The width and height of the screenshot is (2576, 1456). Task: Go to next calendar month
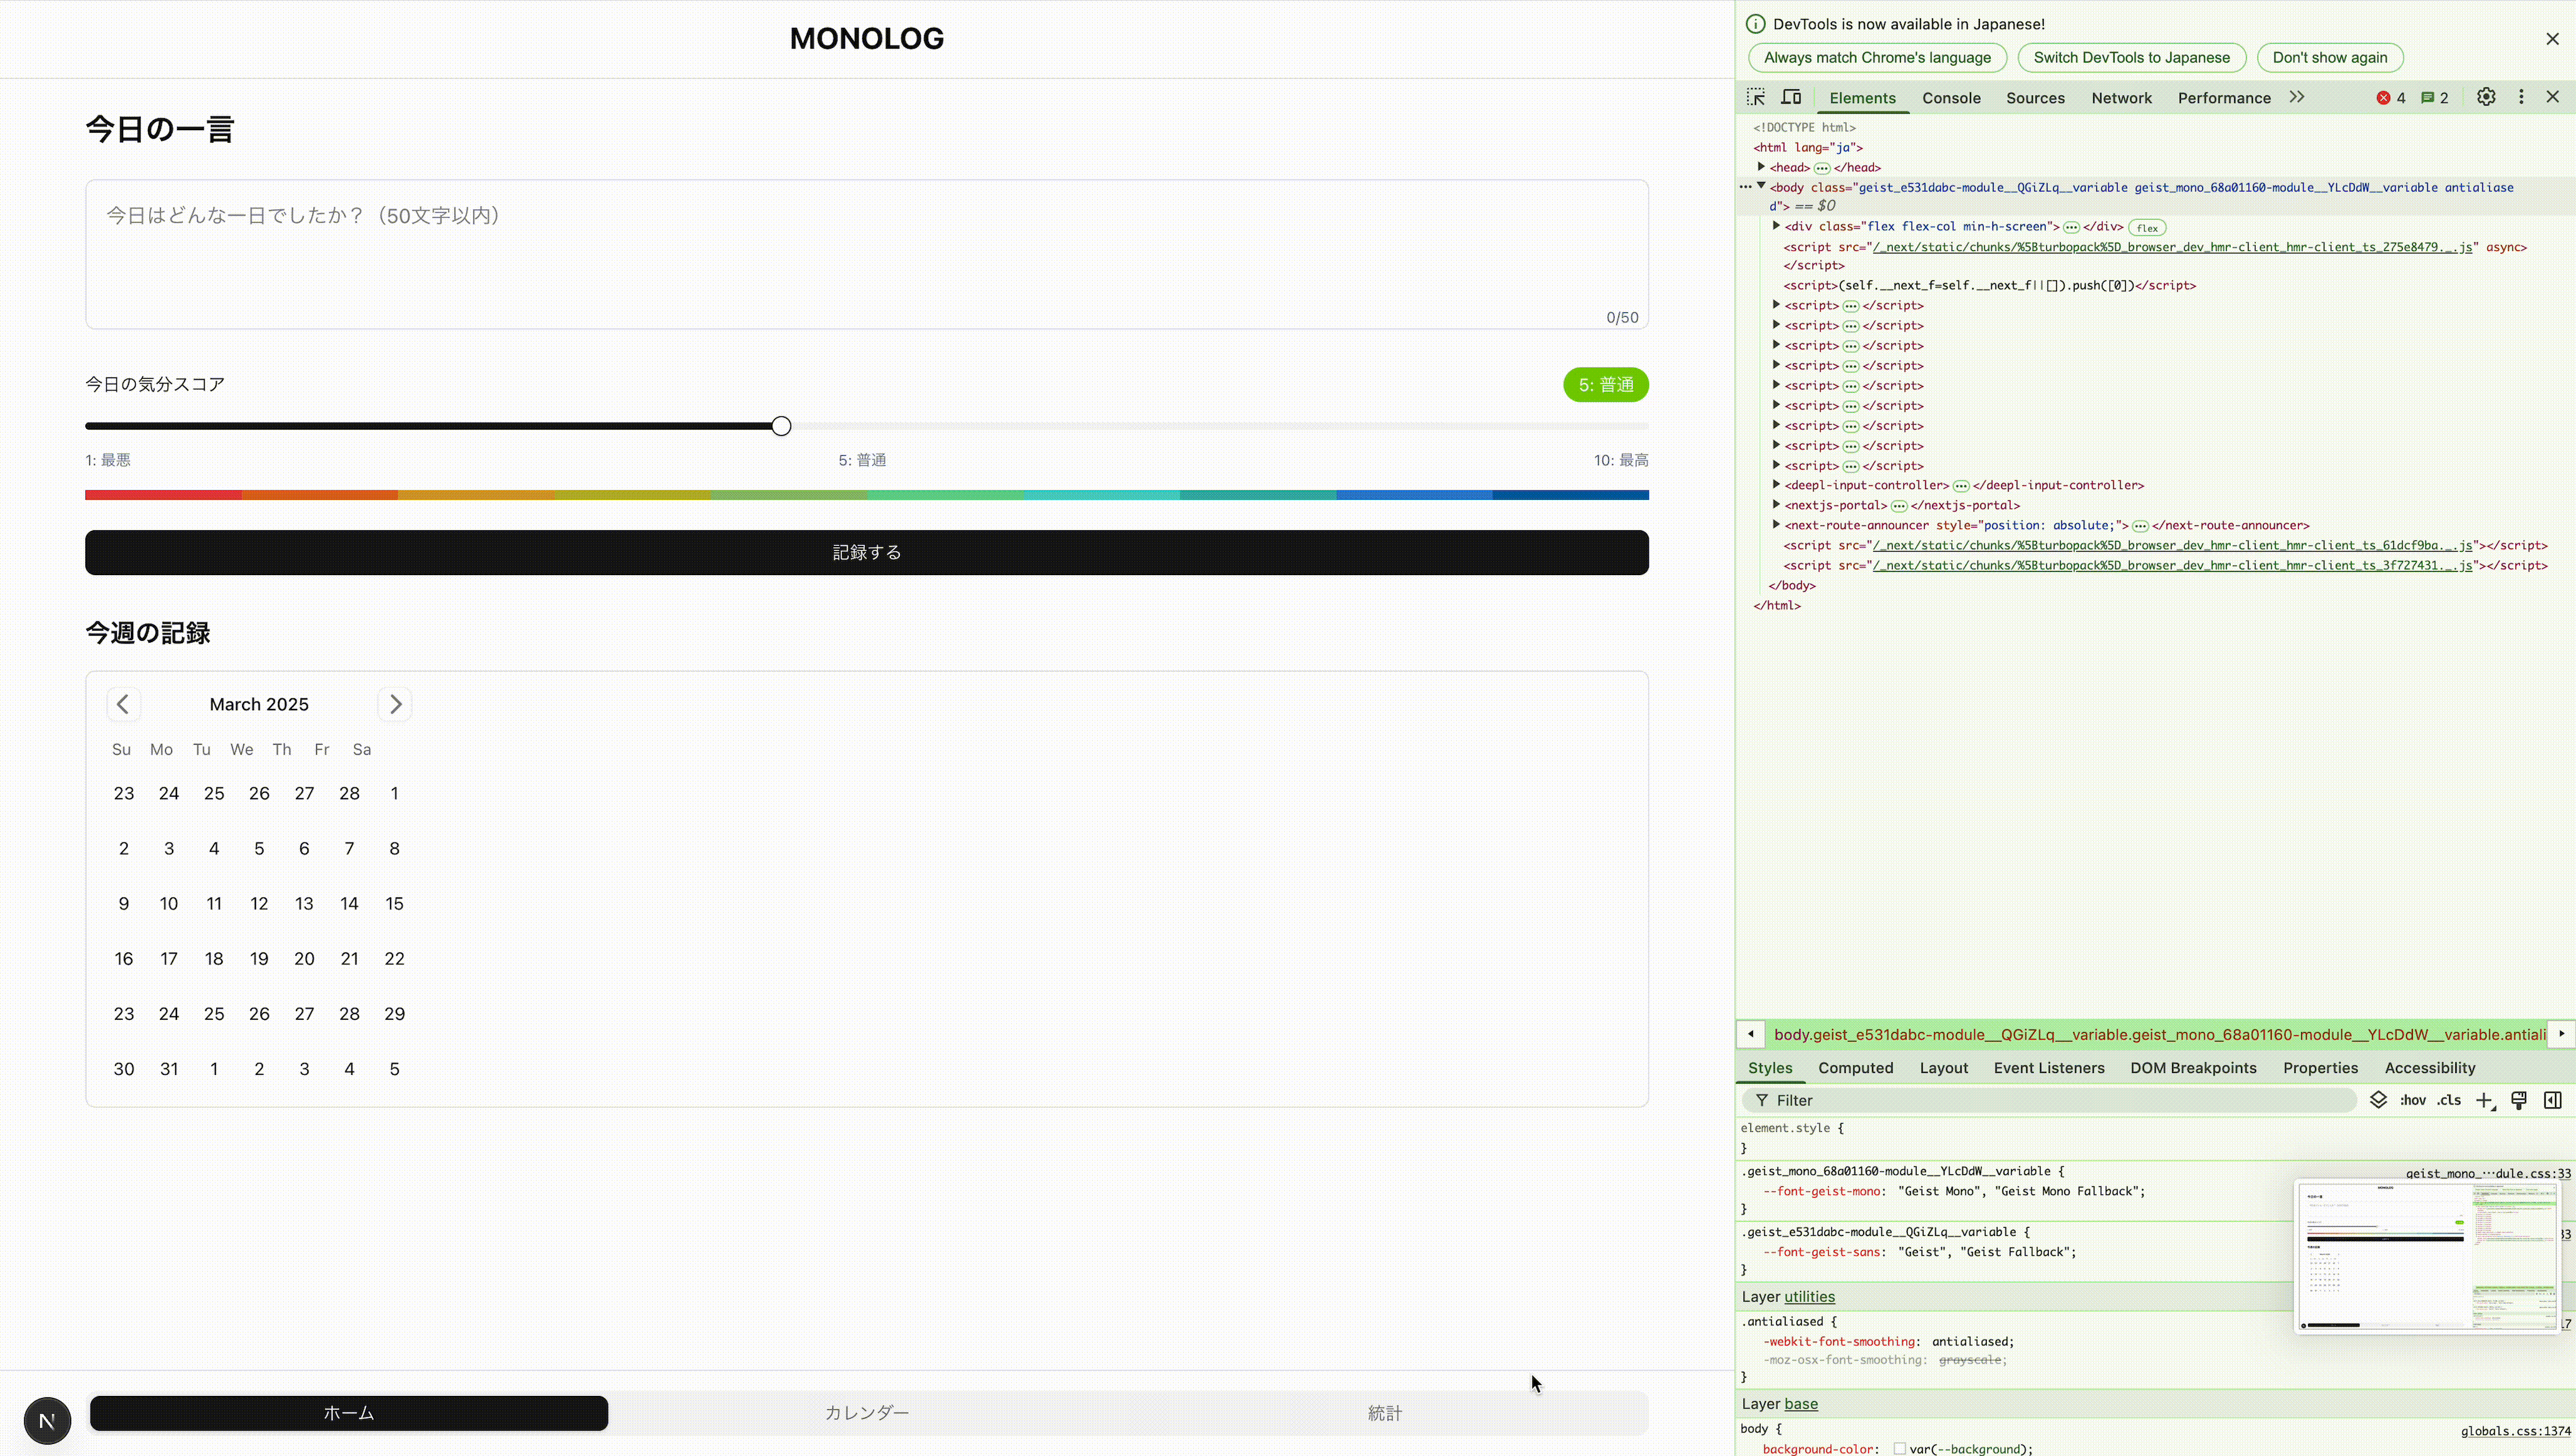click(395, 704)
